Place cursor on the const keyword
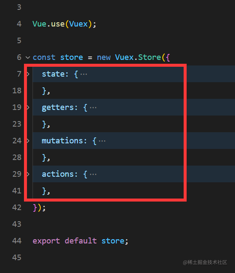Screen dimensions: 235x273 click(44, 57)
